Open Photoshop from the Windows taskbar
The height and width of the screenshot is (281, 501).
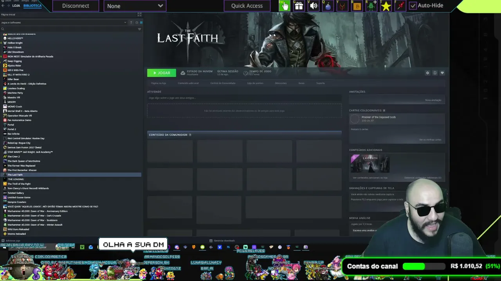point(228,247)
